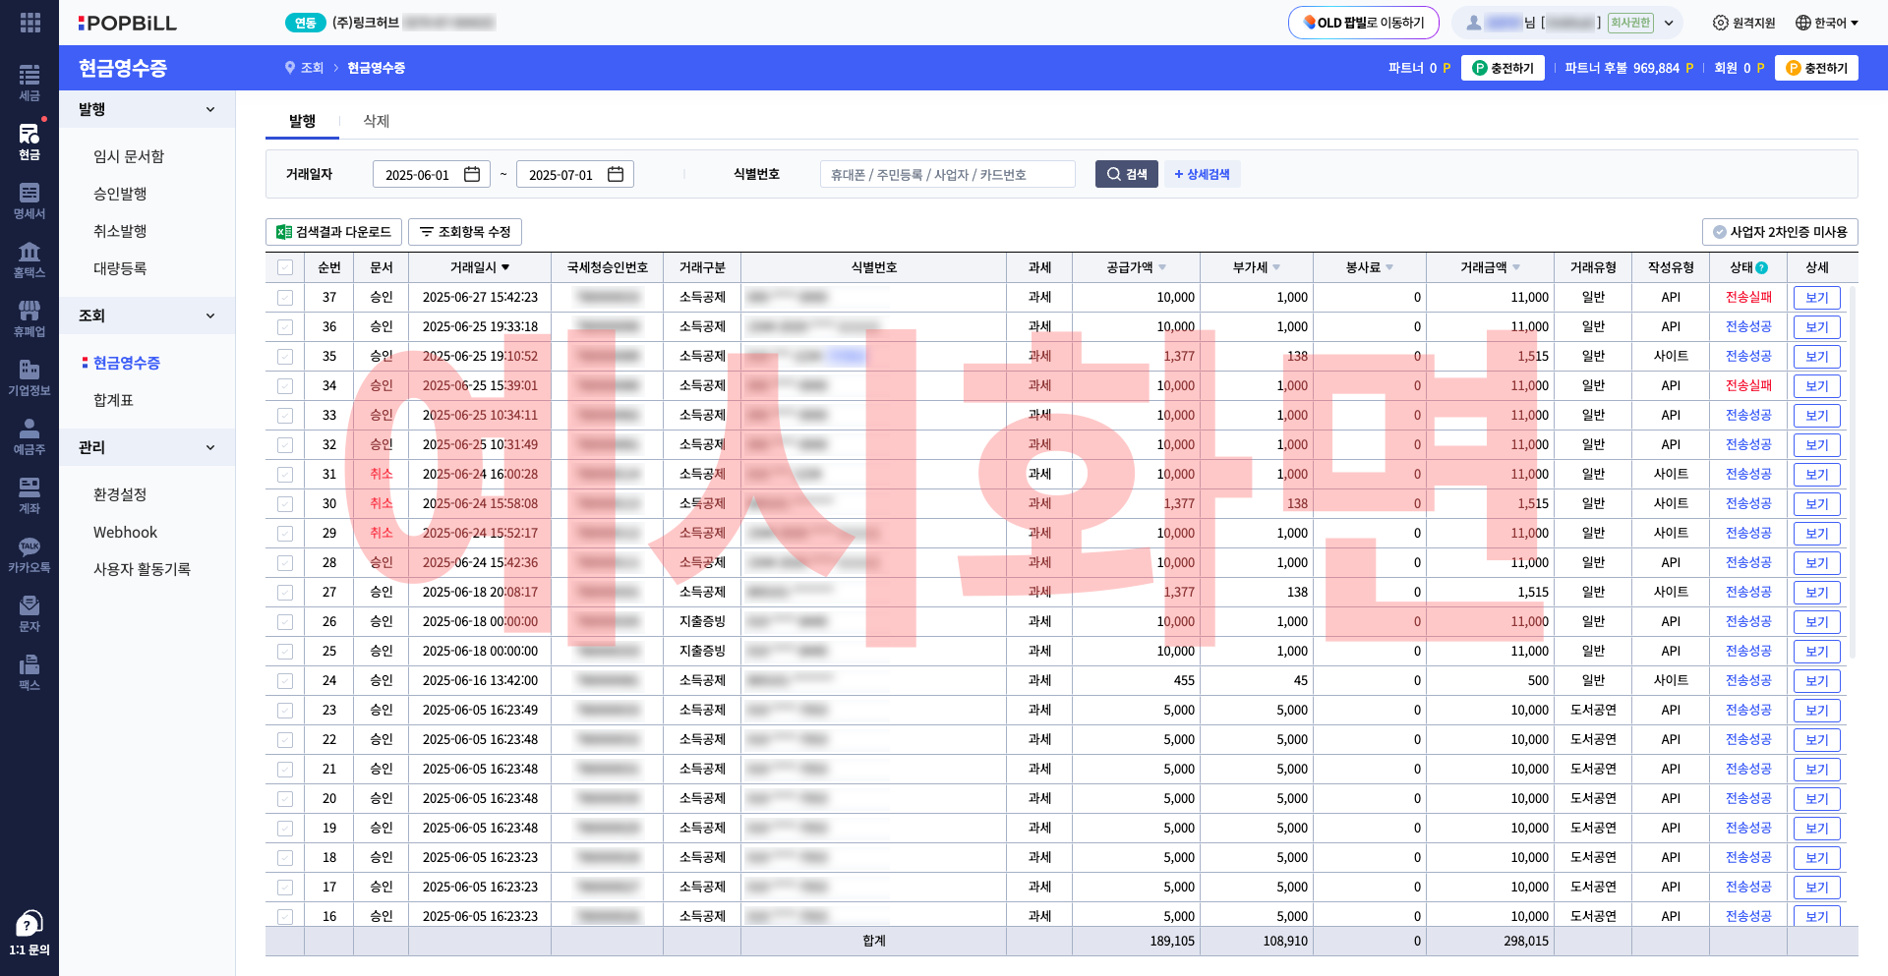
Task: Open the 휴폐업 sidebar icon
Action: coord(29,318)
